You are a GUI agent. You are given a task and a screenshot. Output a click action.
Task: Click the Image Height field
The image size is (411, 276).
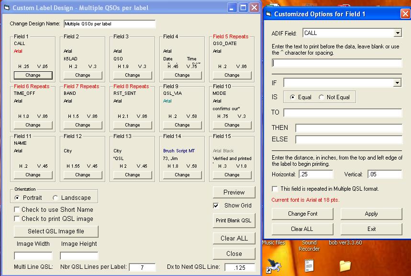(x=79, y=255)
